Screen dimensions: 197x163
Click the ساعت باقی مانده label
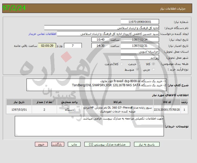pyautogui.click(x=26, y=46)
